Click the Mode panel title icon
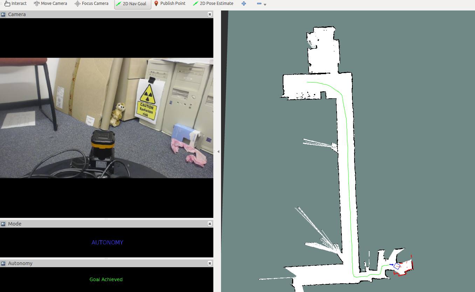Image resolution: width=475 pixels, height=292 pixels. click(3, 224)
